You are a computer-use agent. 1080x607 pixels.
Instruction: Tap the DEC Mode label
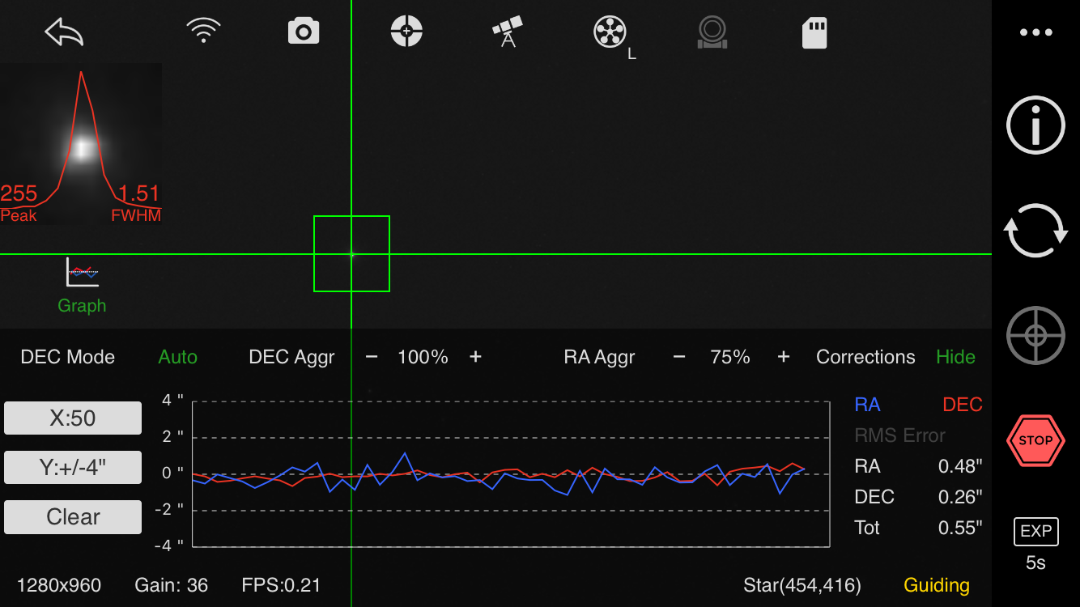click(x=68, y=357)
